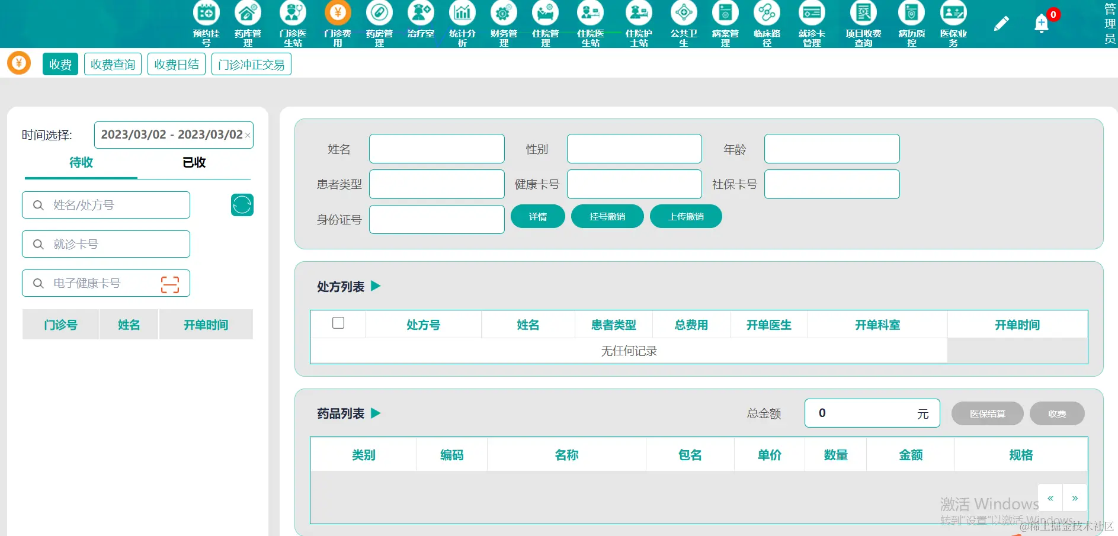This screenshot has height=536, width=1118.
Task: Refresh the pending patient list
Action: coord(242,205)
